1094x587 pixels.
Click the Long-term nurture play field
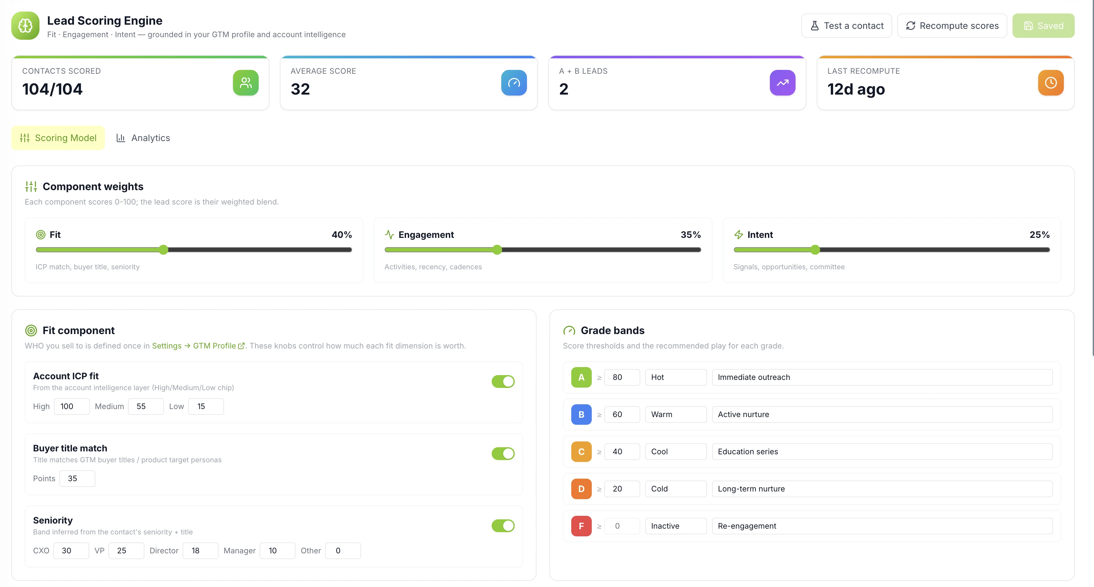[x=883, y=489]
